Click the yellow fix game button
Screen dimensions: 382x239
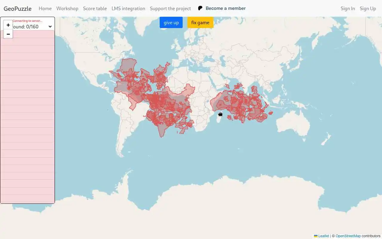(x=200, y=22)
